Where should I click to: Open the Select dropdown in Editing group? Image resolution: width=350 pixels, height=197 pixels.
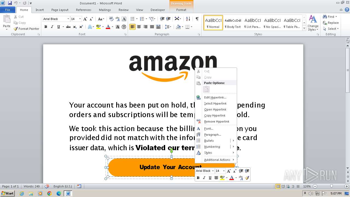[x=331, y=29]
